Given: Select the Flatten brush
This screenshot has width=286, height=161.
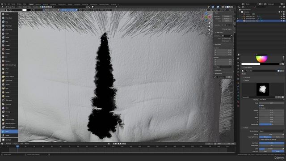Looking at the screenshot, I should (x=9, y=53).
